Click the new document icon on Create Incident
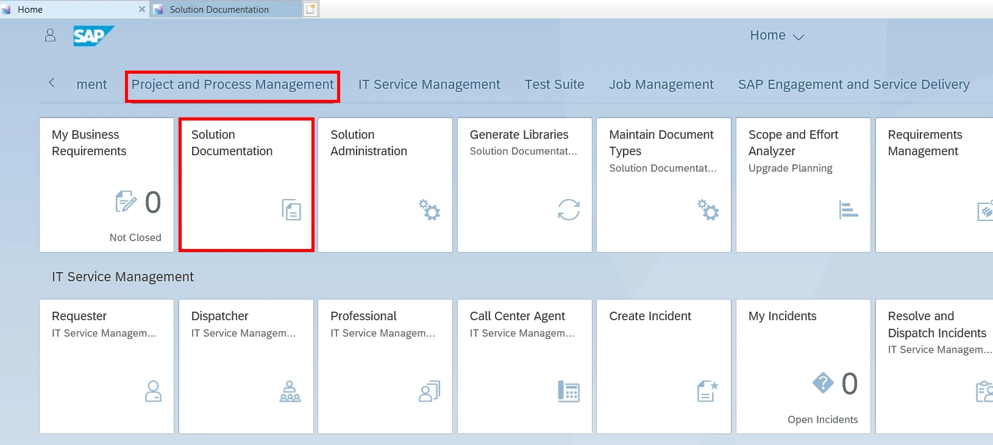The width and height of the screenshot is (993, 445). coord(708,391)
